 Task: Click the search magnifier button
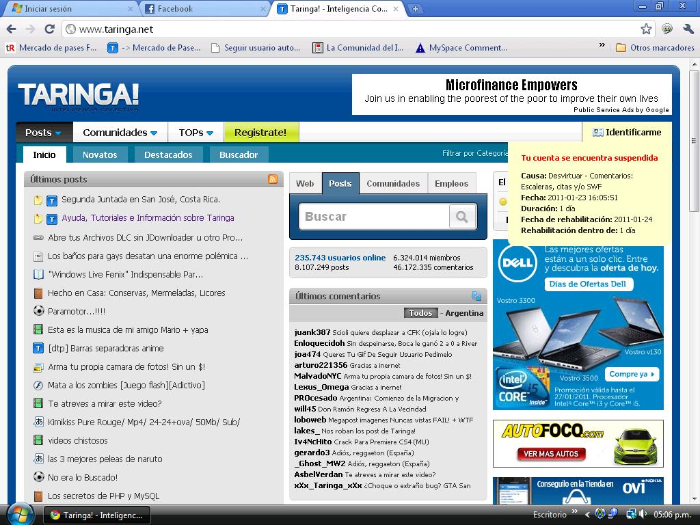(x=462, y=217)
